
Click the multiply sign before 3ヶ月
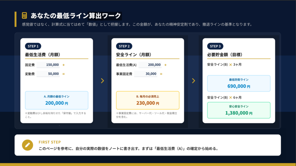tap(231, 64)
